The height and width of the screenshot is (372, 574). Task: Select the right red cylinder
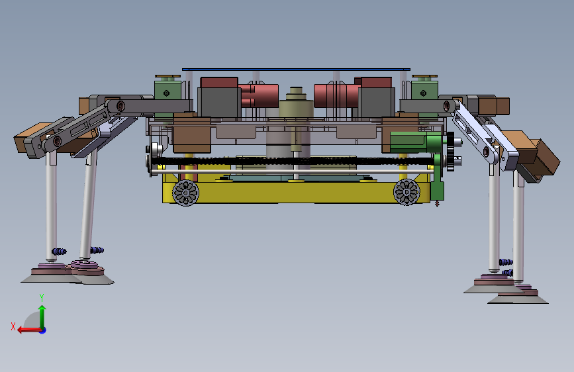[x=338, y=96]
